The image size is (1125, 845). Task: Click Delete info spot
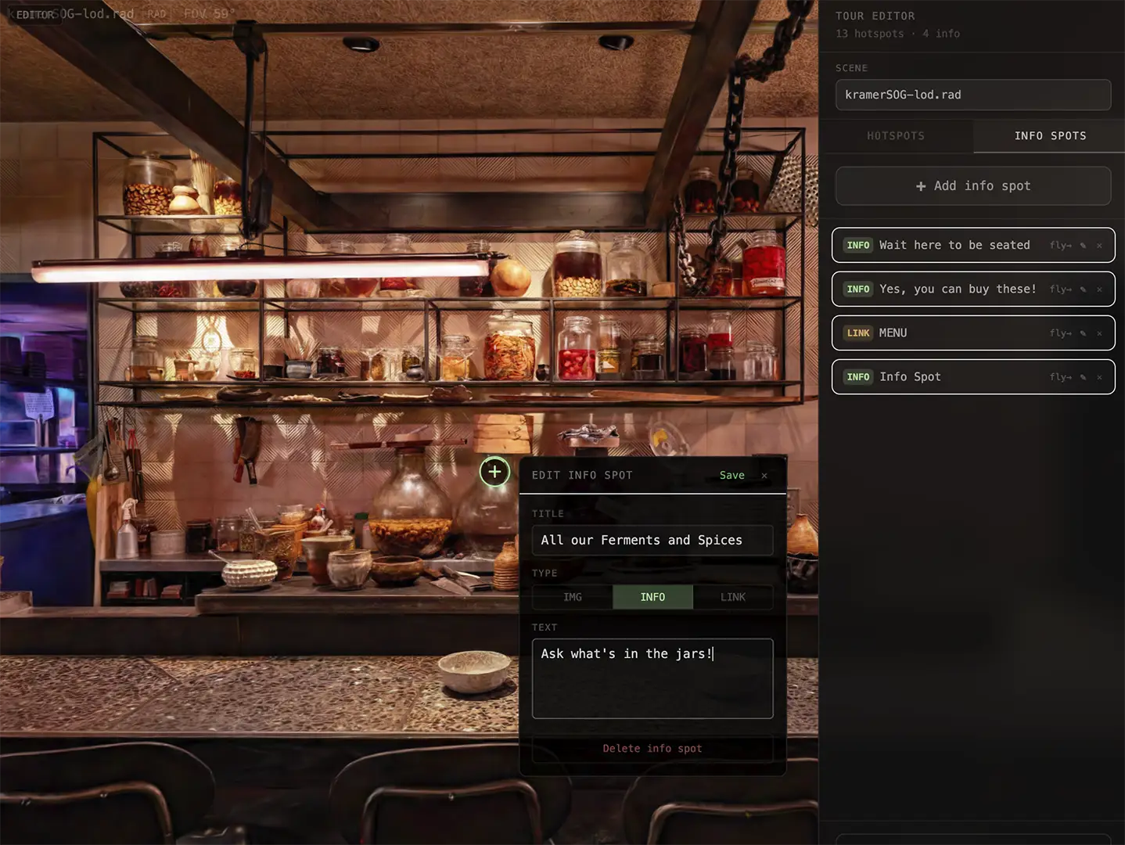[x=652, y=749]
